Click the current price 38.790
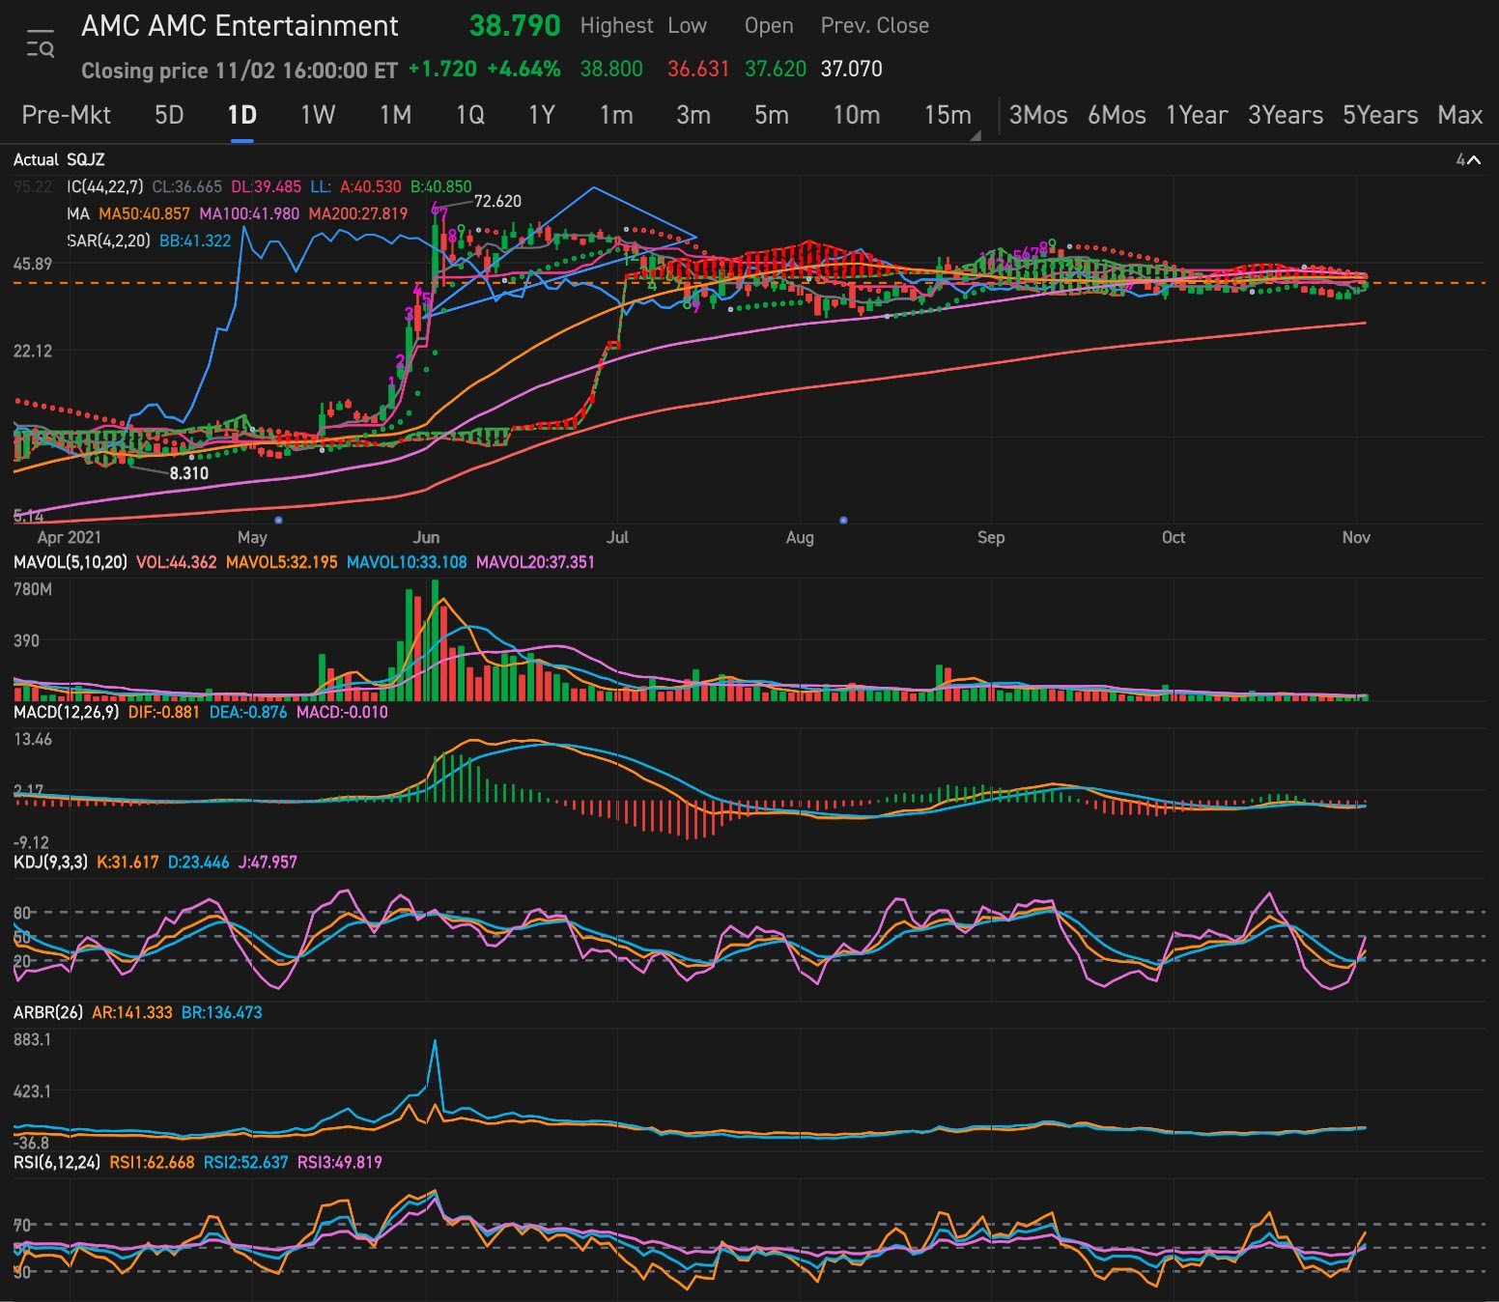Image resolution: width=1499 pixels, height=1302 pixels. coord(515,26)
